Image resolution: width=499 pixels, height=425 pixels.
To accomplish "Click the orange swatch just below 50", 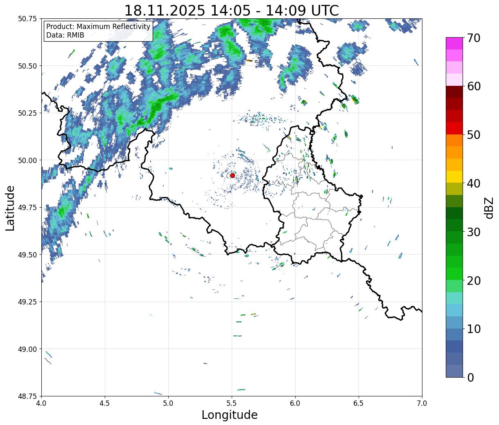I will pyautogui.click(x=454, y=141).
